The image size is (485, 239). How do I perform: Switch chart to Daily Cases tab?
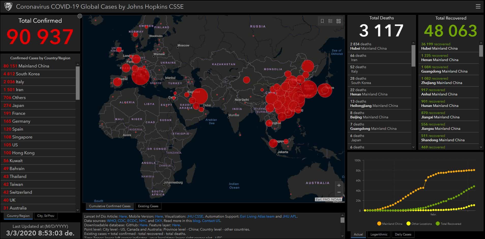[x=403, y=234]
